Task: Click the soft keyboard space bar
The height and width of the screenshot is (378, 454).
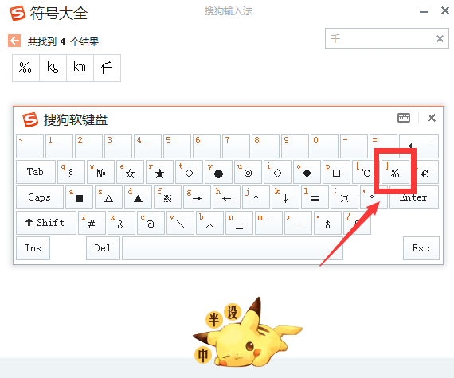Action: tap(233, 248)
